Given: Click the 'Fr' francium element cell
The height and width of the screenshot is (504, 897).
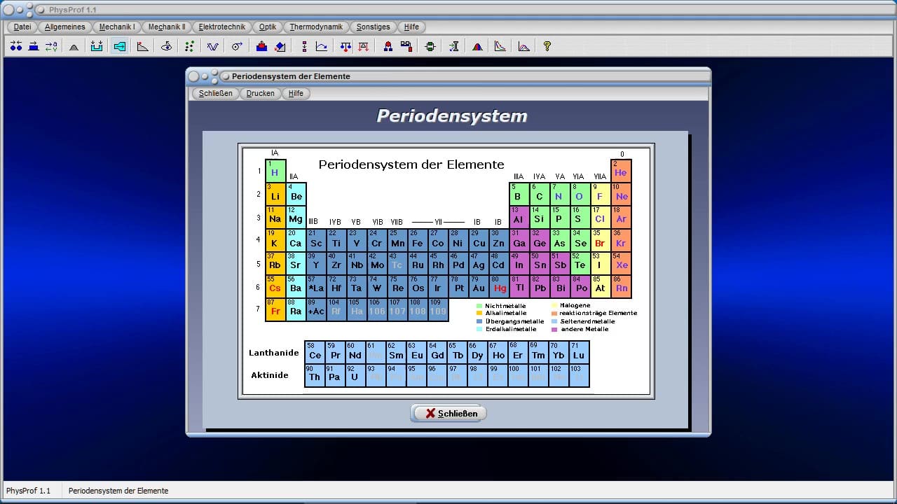Looking at the screenshot, I should pyautogui.click(x=275, y=309).
